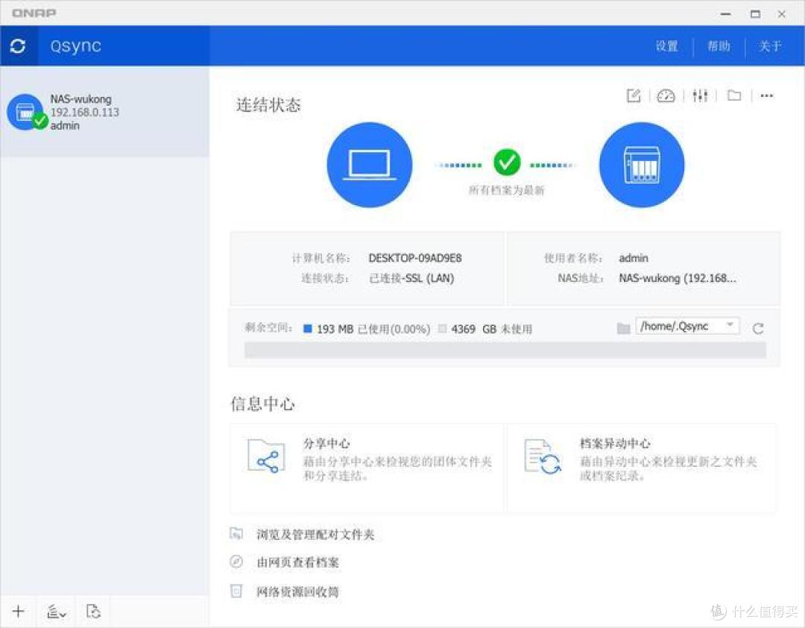Image resolution: width=805 pixels, height=628 pixels.
Task: Open the folder icon in top toolbar
Action: [x=734, y=95]
